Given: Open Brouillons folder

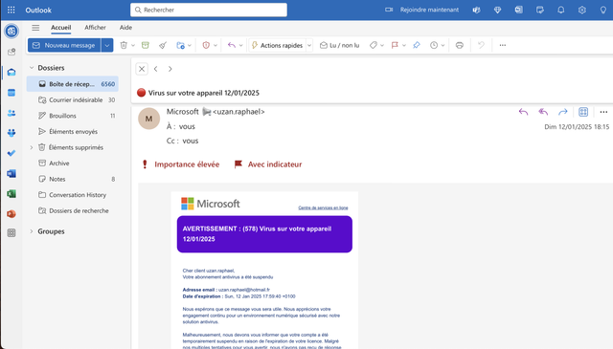Looking at the screenshot, I should coord(73,116).
